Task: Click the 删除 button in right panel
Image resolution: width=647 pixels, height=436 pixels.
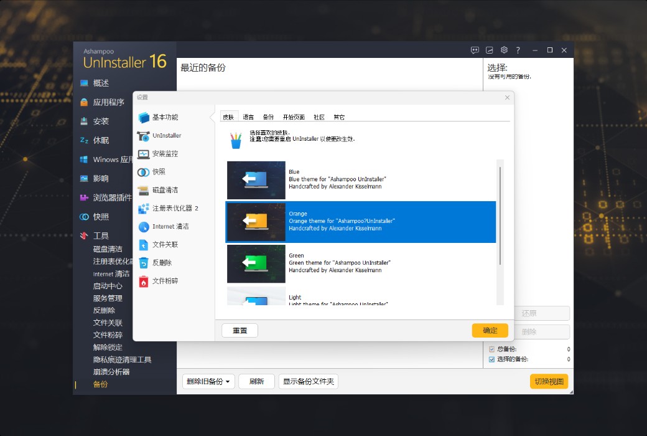Action: coord(542,332)
